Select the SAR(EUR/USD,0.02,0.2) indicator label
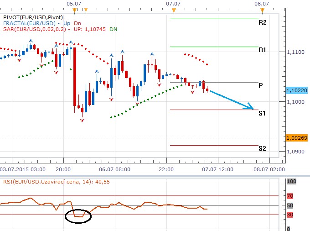The image size is (310, 231). click(36, 29)
